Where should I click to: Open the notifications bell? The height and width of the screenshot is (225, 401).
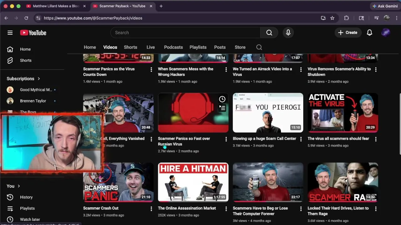(x=370, y=32)
